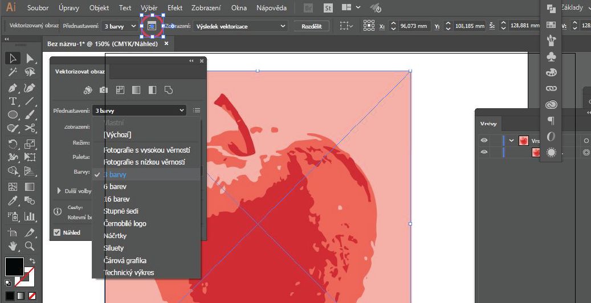Open the Efekt menu
This screenshot has height=303, width=591.
pyautogui.click(x=175, y=8)
